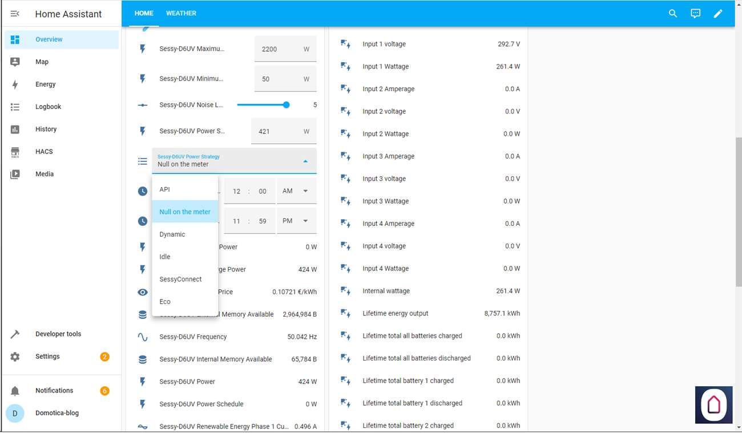Image resolution: width=742 pixels, height=433 pixels.
Task: Open the AM period dropdown
Action: coord(296,191)
